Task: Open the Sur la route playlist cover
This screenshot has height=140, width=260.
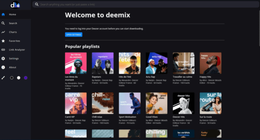Action: (210, 103)
